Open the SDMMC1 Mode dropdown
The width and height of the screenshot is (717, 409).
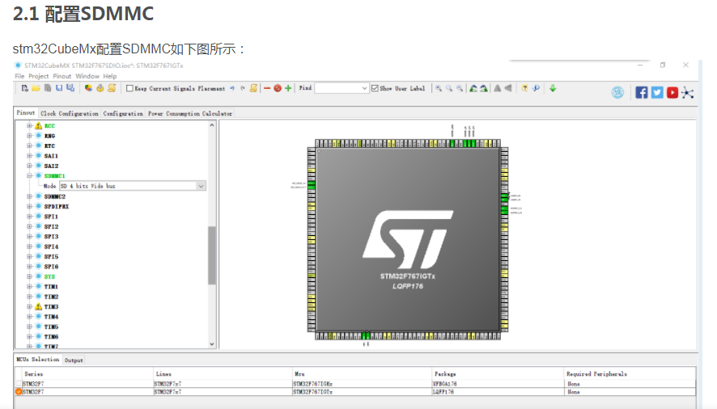click(201, 186)
